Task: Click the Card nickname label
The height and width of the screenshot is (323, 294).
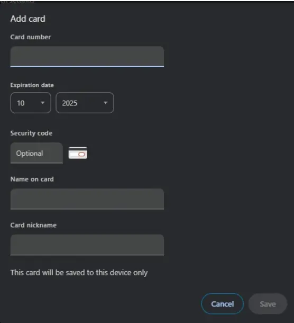Action: tap(33, 225)
